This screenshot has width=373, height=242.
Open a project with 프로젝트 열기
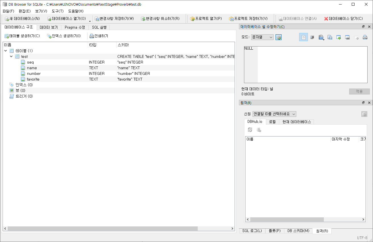[206, 19]
